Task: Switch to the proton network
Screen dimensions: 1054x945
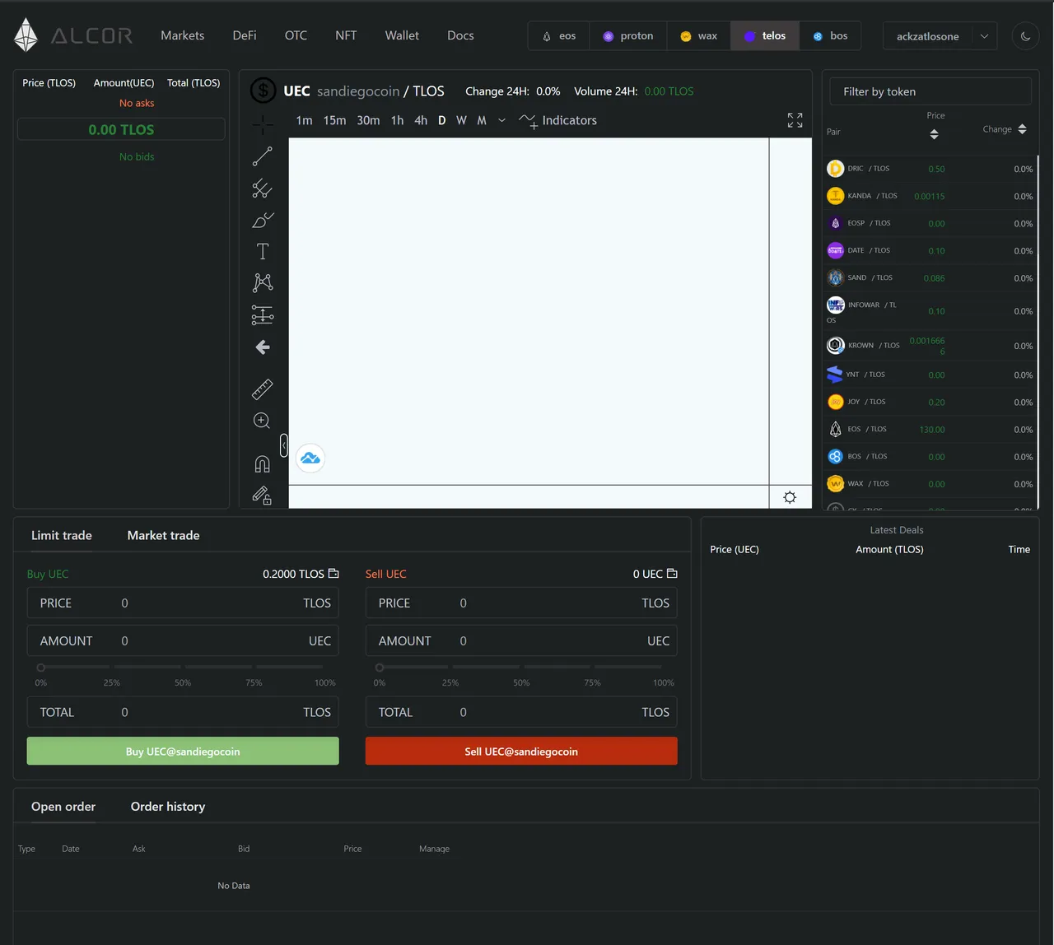Action: 627,36
